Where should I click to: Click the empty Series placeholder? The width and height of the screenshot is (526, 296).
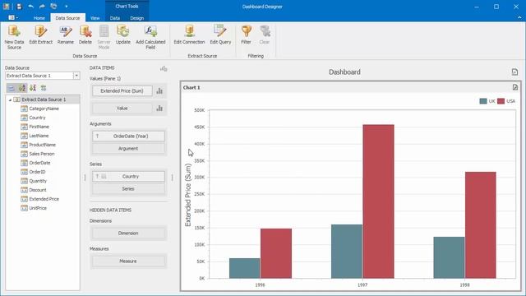click(128, 189)
